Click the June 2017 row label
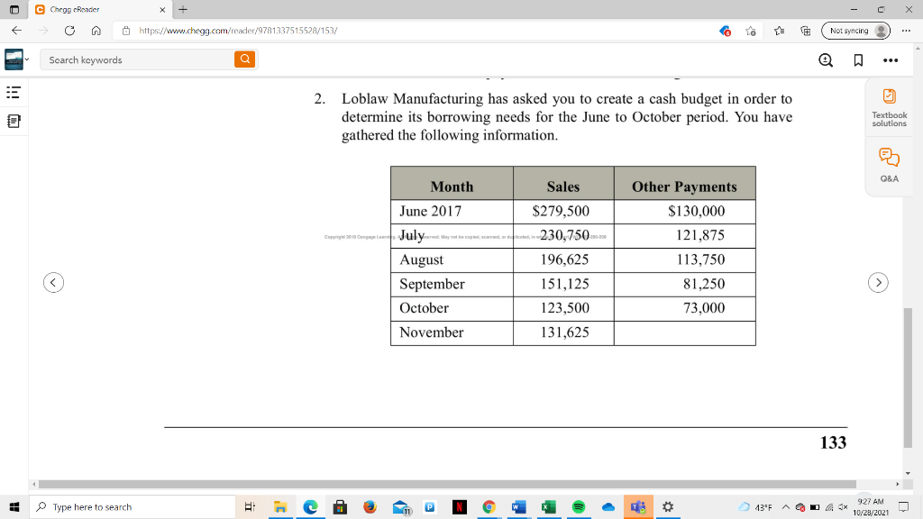923x519 pixels. pyautogui.click(x=430, y=211)
